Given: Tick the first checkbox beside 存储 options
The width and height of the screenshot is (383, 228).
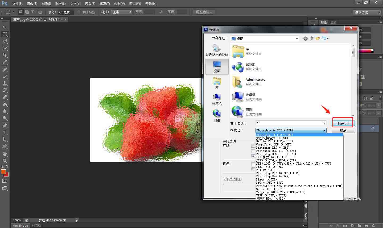Looking at the screenshot, I should pos(253,146).
